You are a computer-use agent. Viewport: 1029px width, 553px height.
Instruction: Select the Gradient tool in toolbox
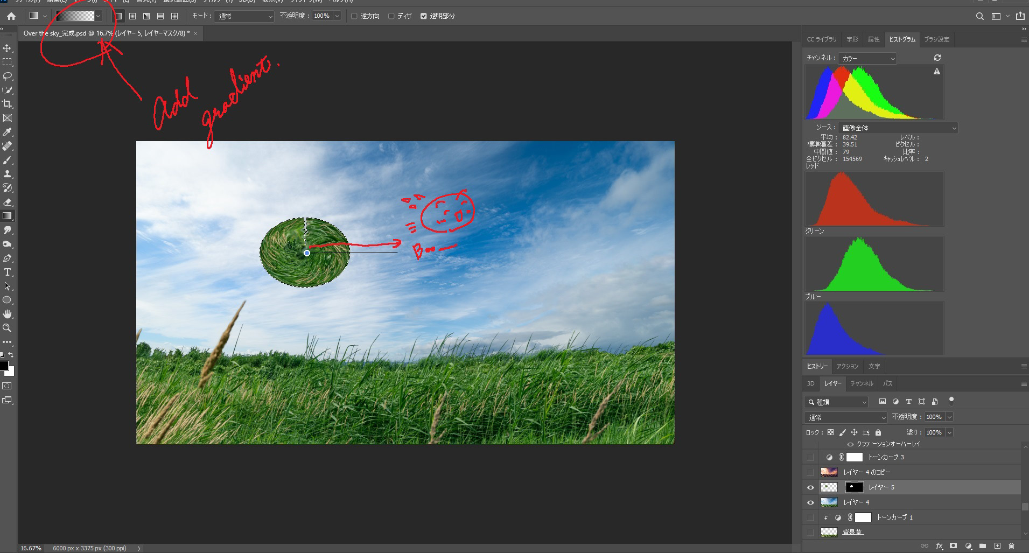pyautogui.click(x=8, y=216)
